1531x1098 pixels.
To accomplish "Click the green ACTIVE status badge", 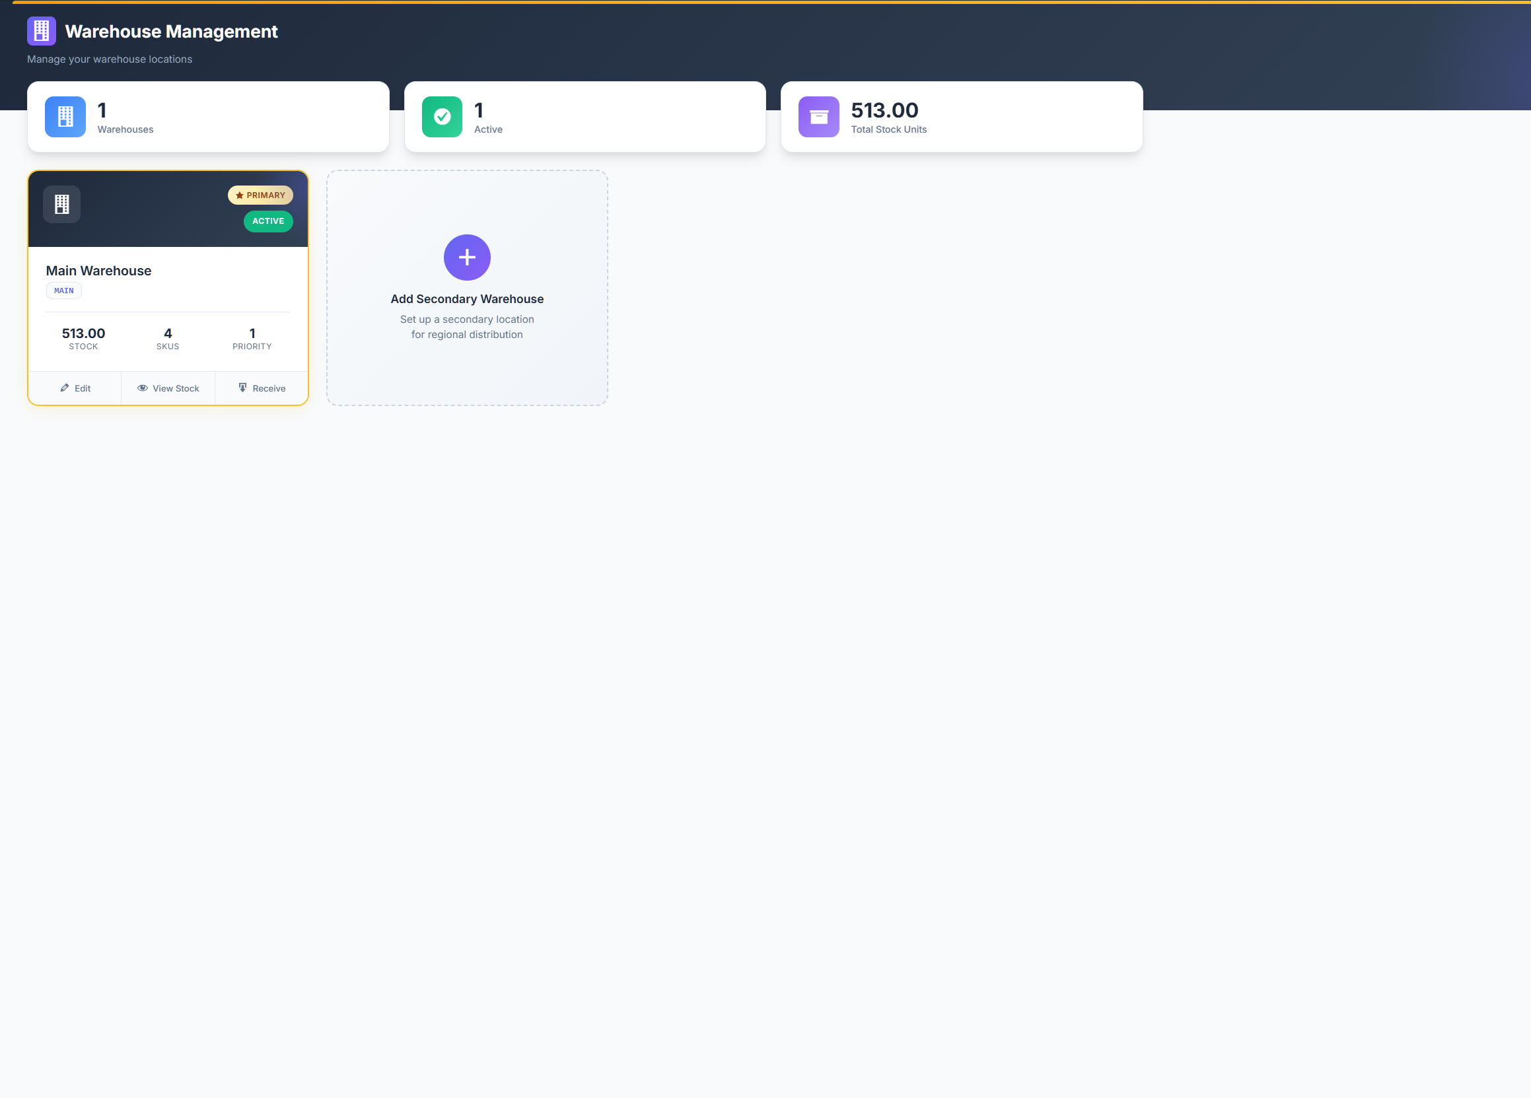I will point(268,221).
